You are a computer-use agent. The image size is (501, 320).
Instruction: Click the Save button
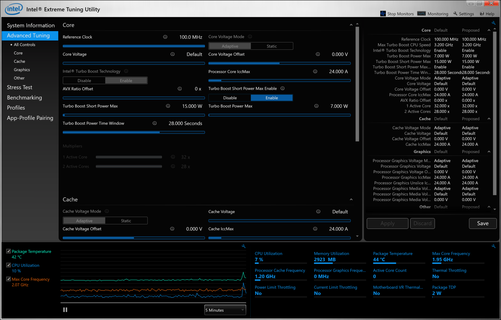click(482, 223)
